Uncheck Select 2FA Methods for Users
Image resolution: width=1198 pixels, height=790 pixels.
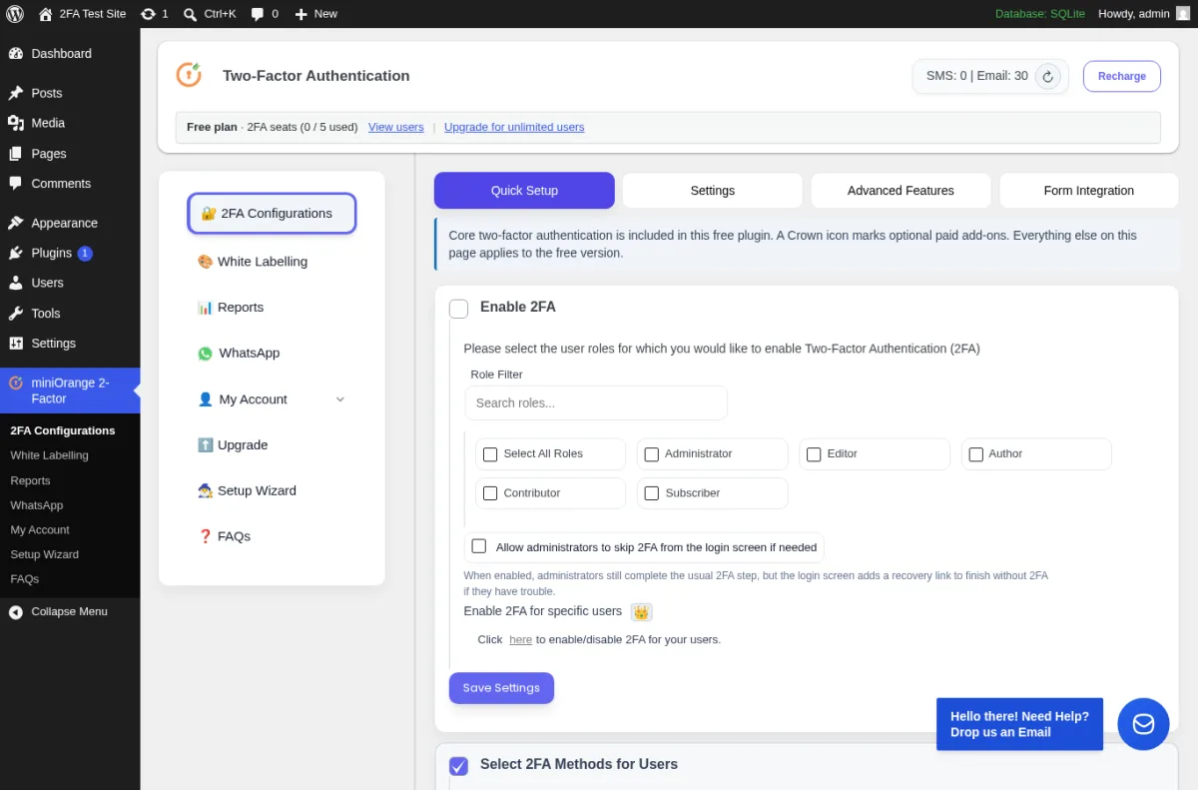[x=458, y=766]
